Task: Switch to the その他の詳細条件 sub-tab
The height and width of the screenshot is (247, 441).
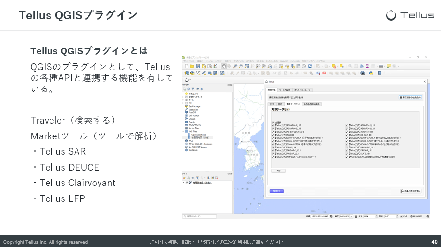Action: tap(312, 104)
